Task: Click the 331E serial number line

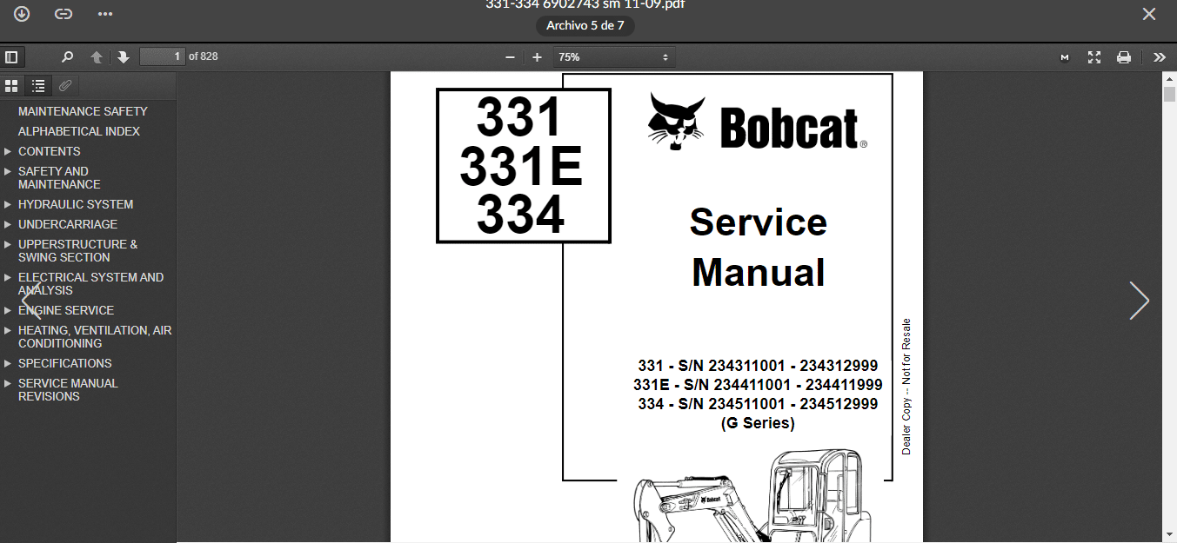Action: pyautogui.click(x=758, y=385)
